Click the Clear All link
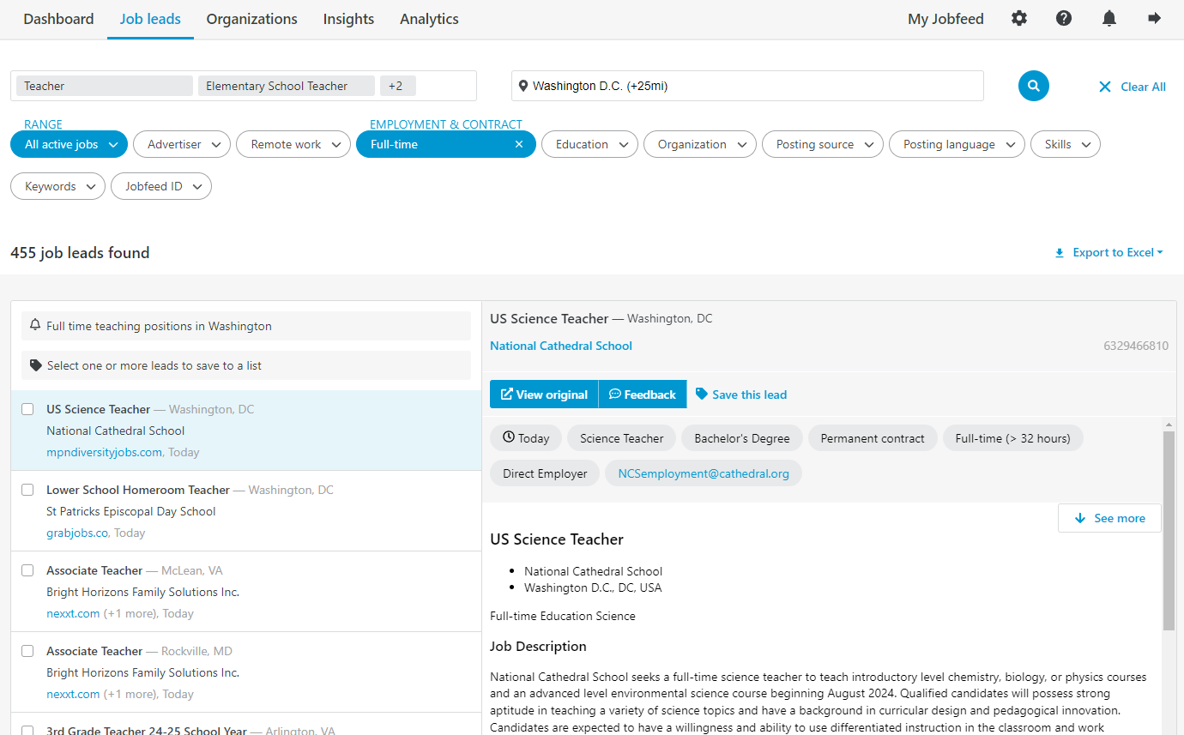Screen dimensions: 1184x735 click(1143, 87)
